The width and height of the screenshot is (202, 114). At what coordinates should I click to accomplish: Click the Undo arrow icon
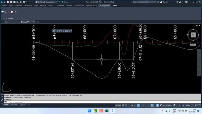27,2
